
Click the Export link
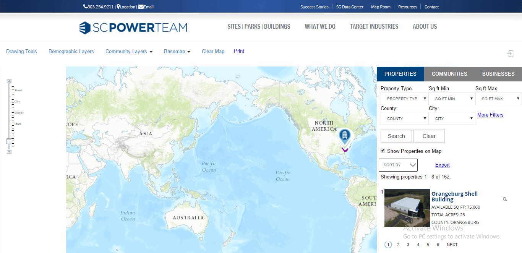click(x=443, y=165)
